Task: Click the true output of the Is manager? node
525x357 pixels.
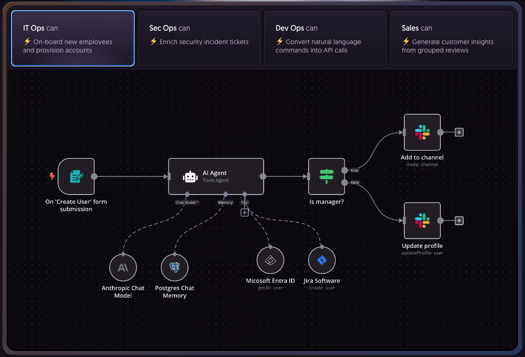Action: tap(345, 170)
